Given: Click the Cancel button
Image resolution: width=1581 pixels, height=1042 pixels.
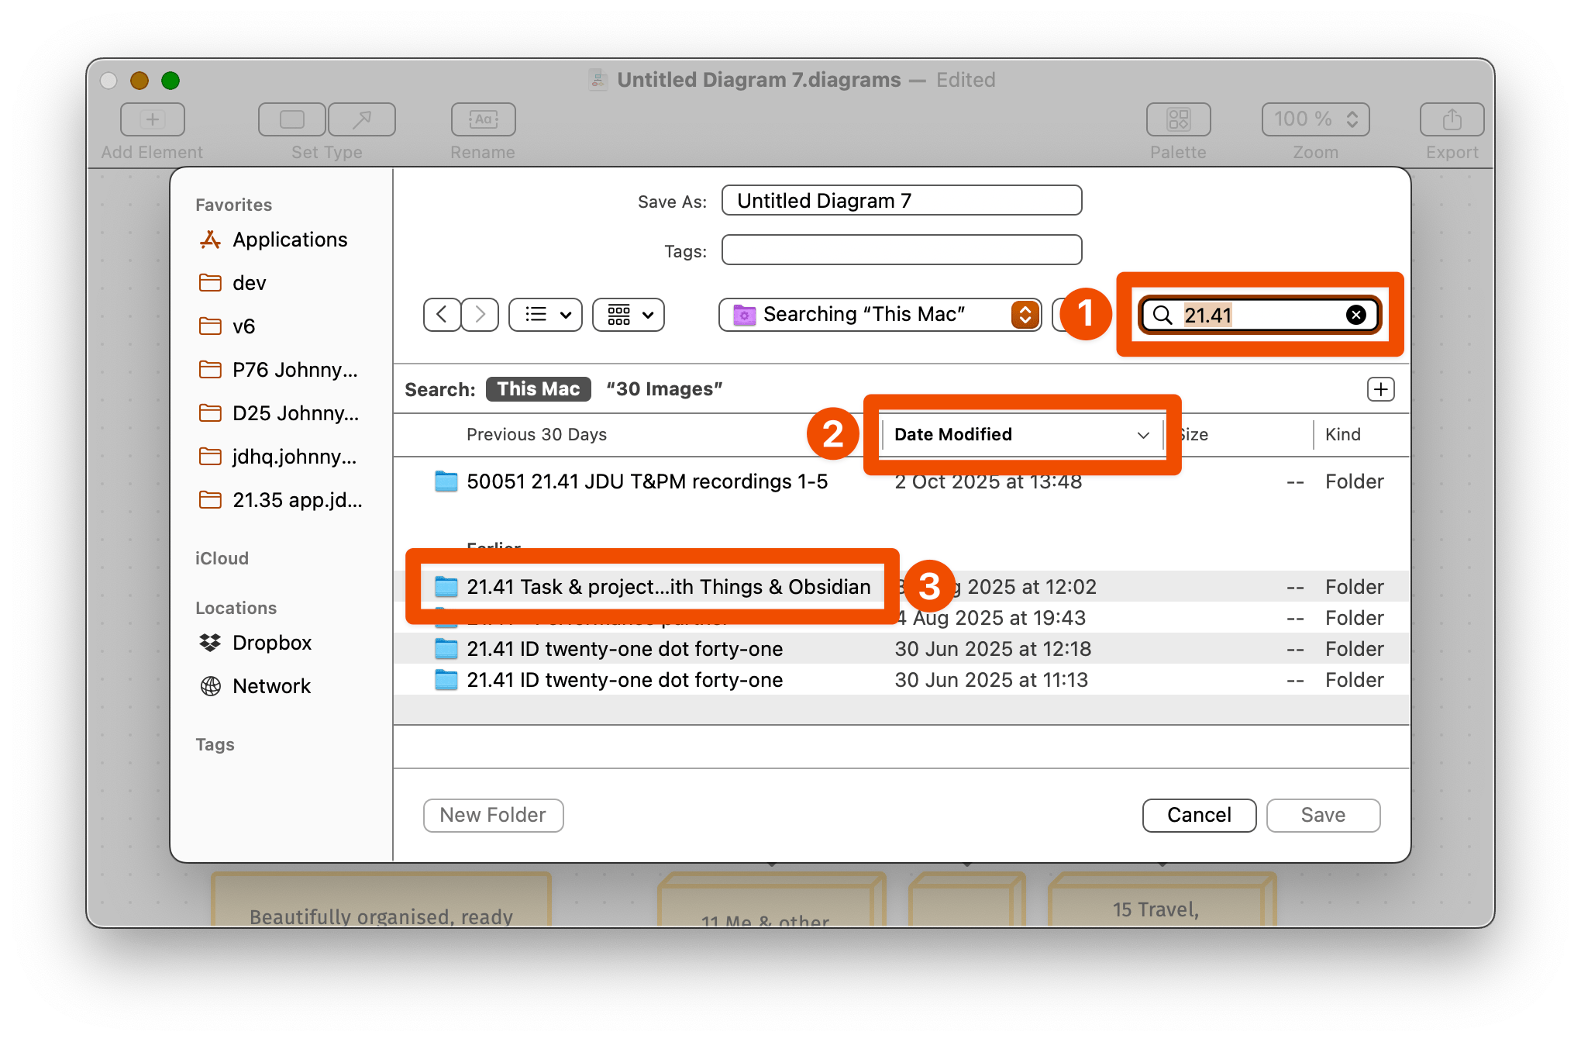Looking at the screenshot, I should [1198, 815].
